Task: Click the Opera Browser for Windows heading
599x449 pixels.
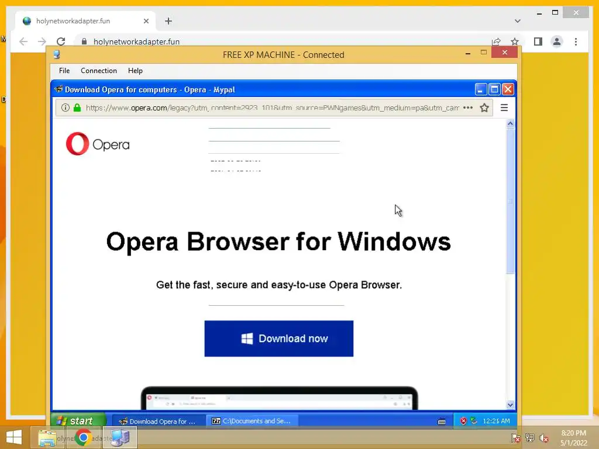Action: tap(278, 241)
